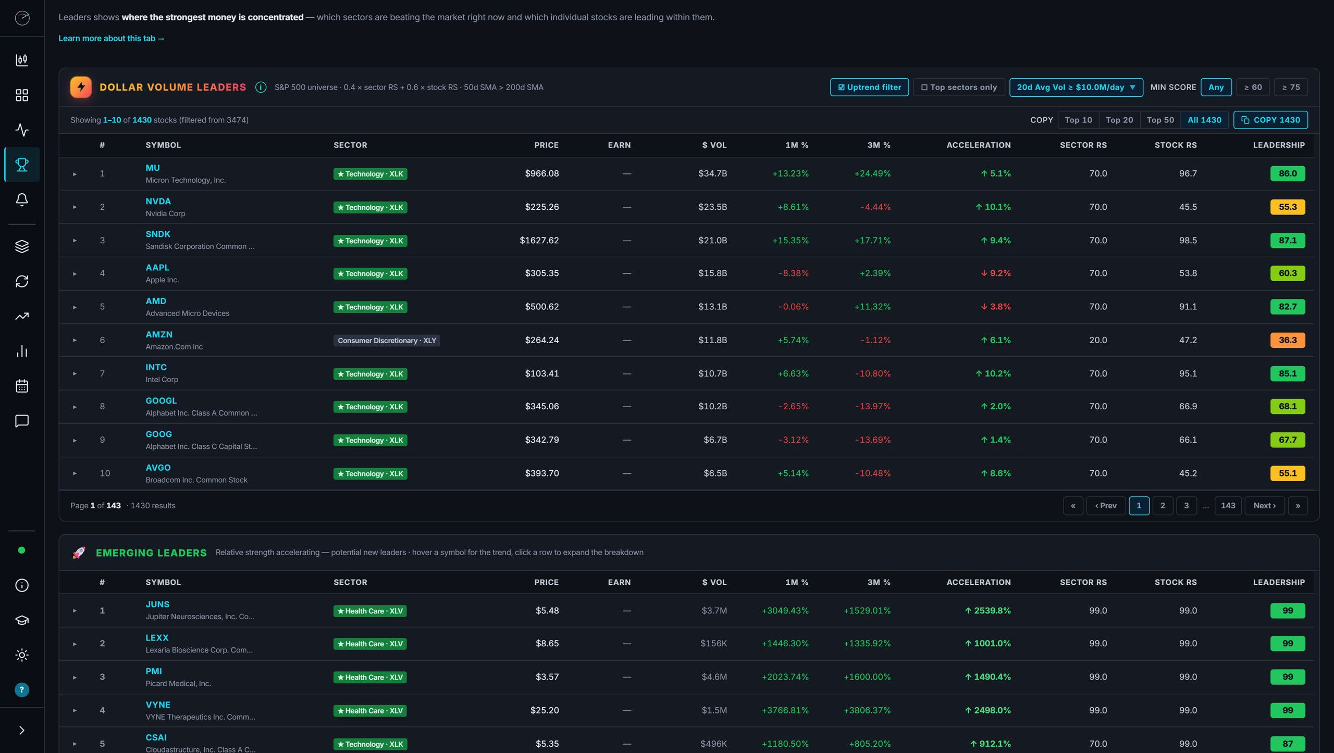Expand the NVDA row
Screen dimensions: 1334x753
[x=75, y=207]
